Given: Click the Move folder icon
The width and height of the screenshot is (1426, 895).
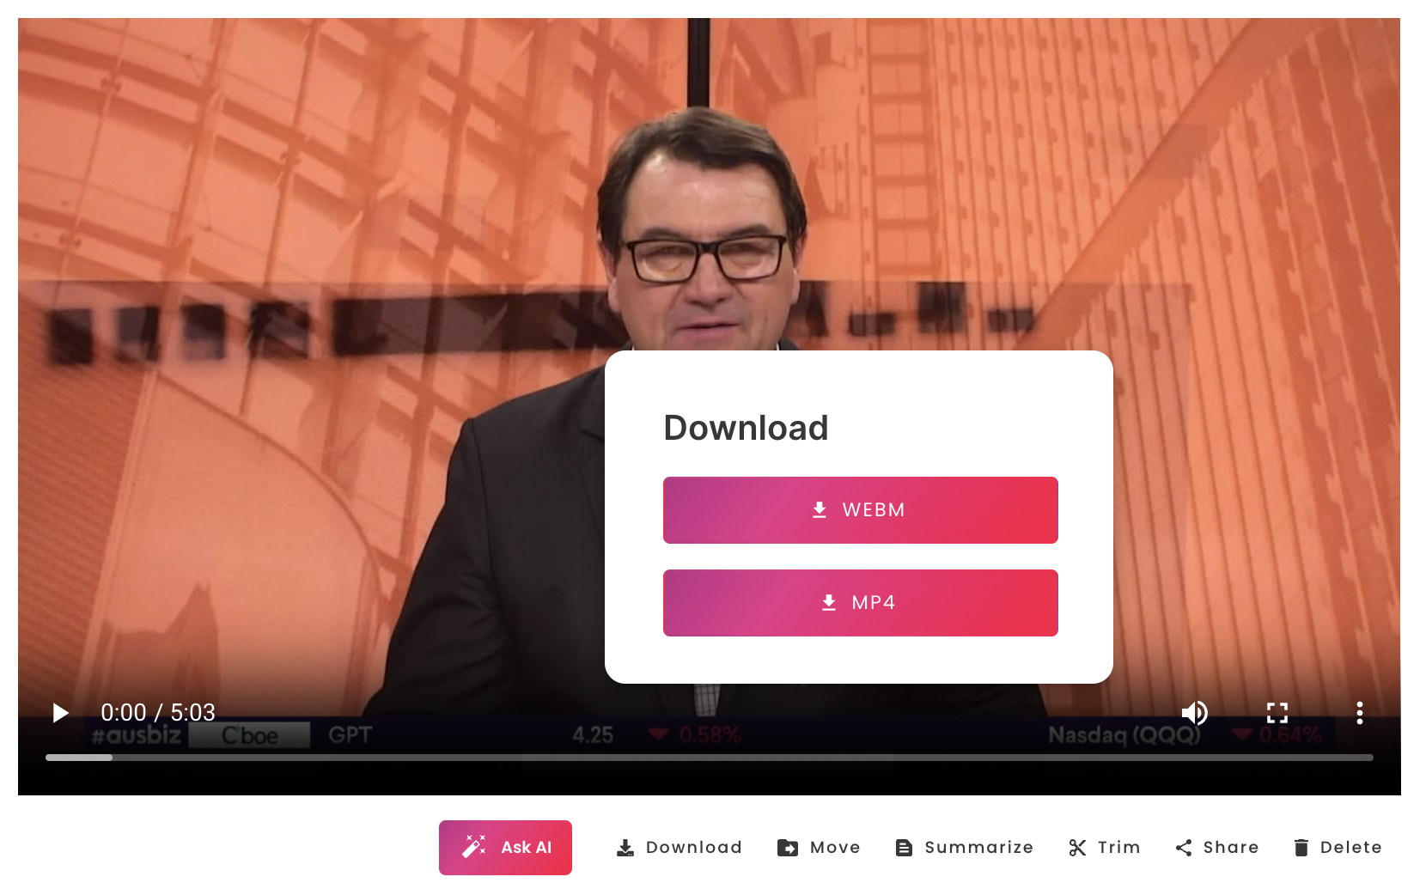Looking at the screenshot, I should pos(788,848).
